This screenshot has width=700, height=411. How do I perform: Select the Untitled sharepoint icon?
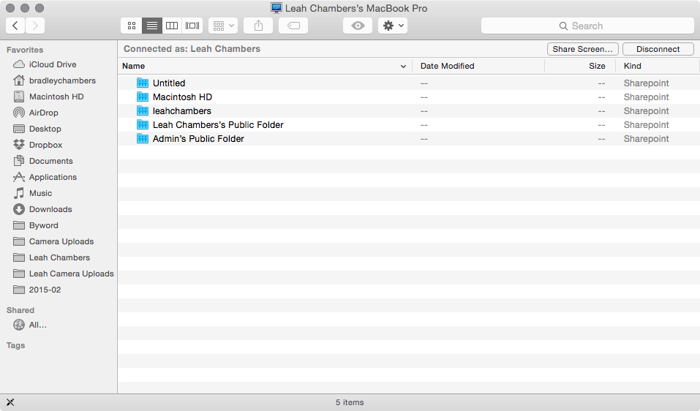pyautogui.click(x=143, y=83)
